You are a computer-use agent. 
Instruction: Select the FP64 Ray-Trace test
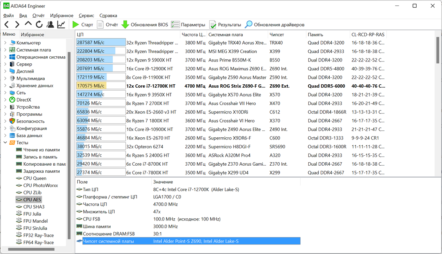[38, 243]
